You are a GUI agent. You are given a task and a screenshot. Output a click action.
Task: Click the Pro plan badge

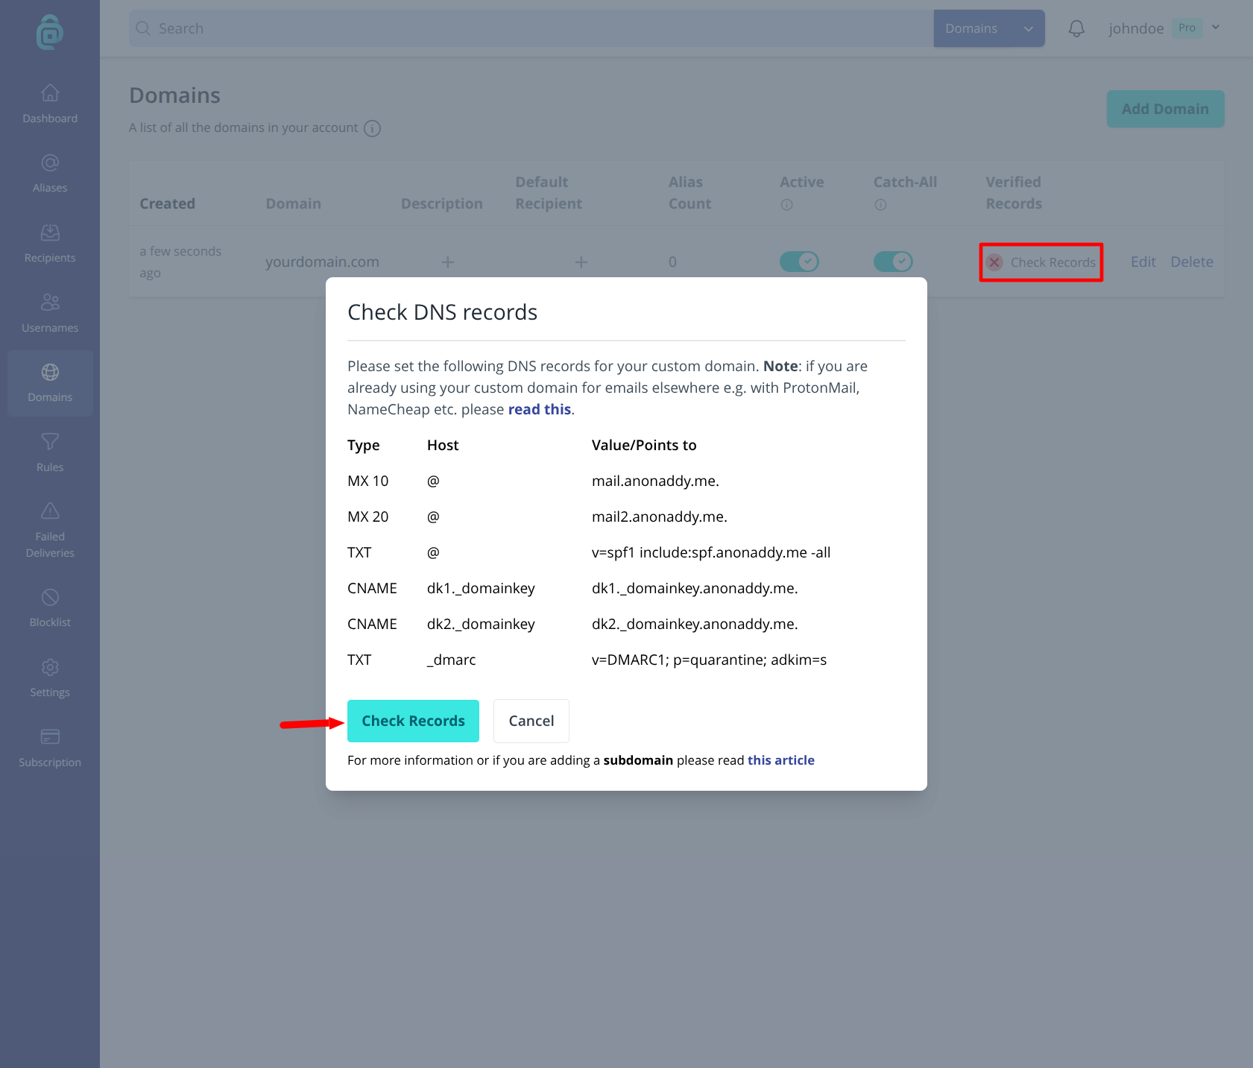(x=1187, y=28)
